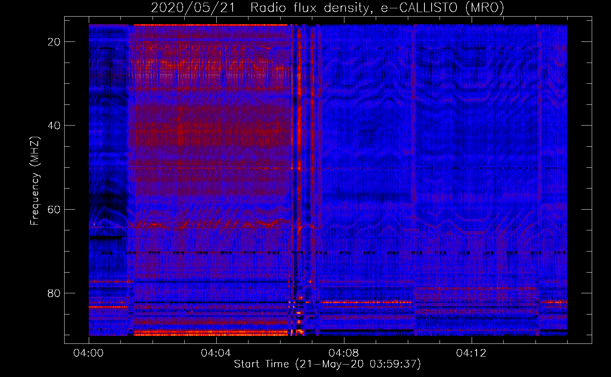
Task: Click the '40' frequency tick label
Action: [x=54, y=126]
